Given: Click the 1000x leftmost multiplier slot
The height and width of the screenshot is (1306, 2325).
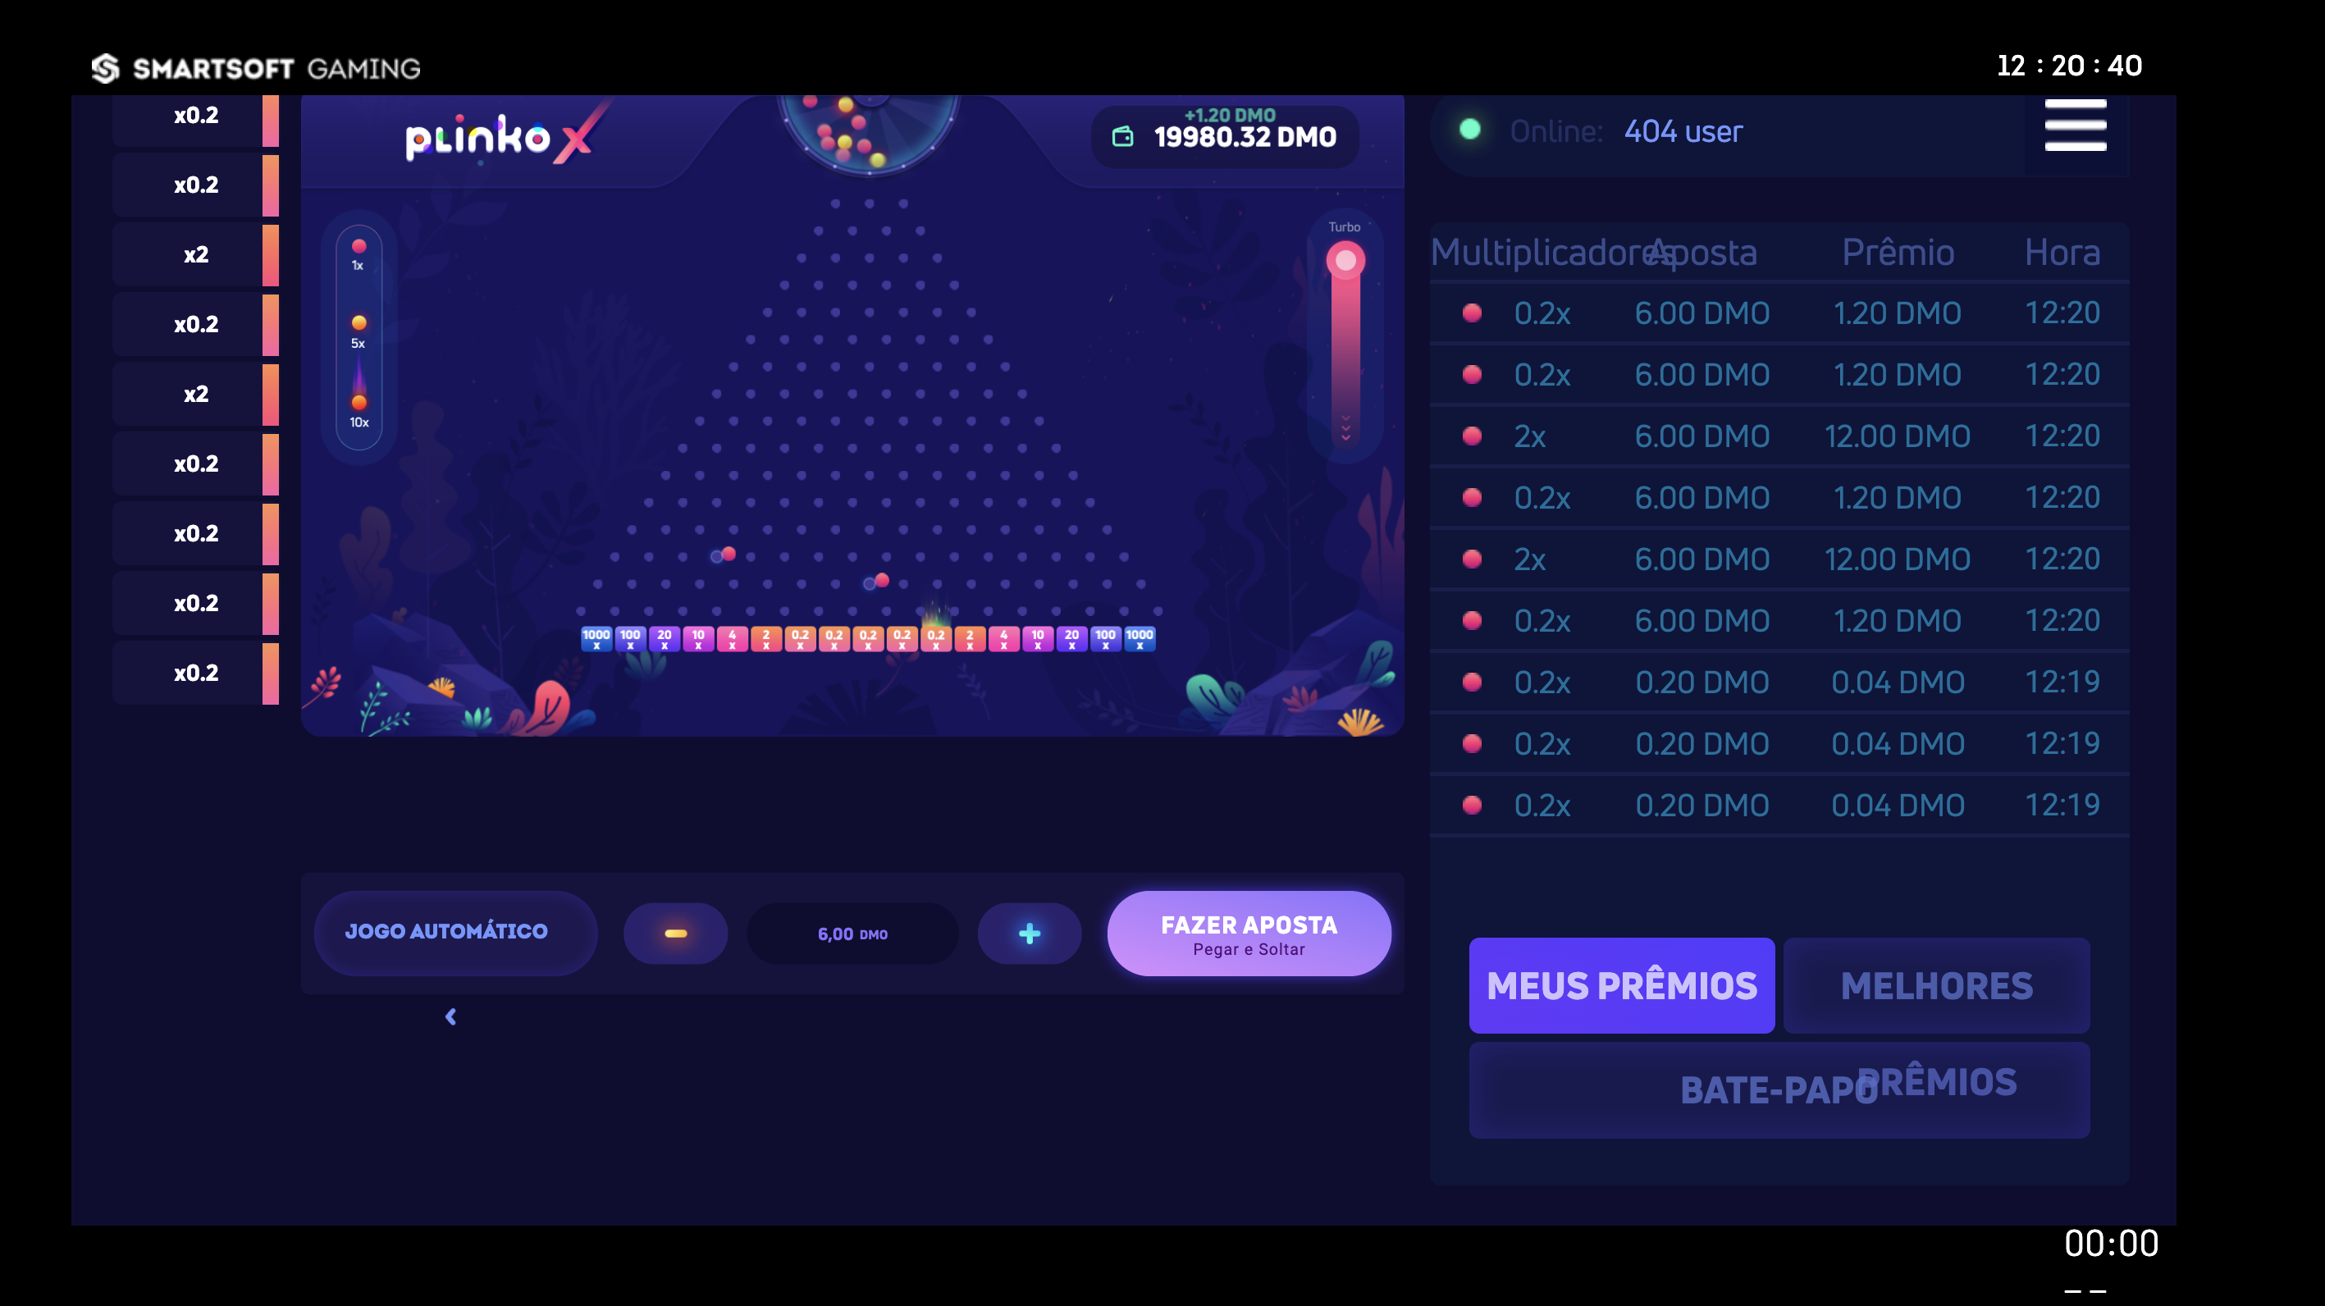Looking at the screenshot, I should [596, 638].
